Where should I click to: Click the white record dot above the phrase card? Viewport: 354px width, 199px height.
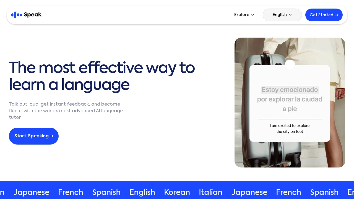point(290,65)
